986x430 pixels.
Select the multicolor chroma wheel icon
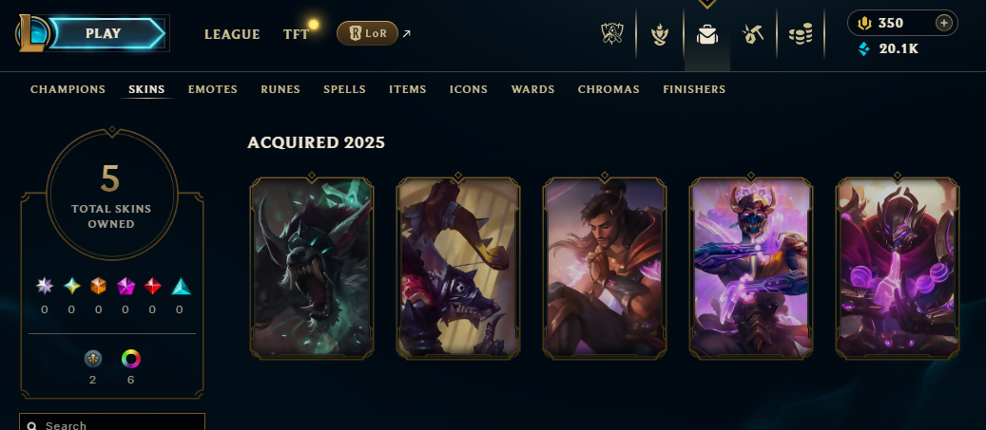coord(131,359)
